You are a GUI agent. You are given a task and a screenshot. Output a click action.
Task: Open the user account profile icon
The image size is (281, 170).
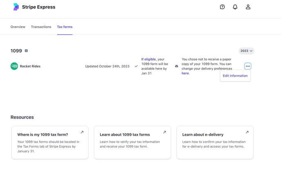tap(248, 7)
